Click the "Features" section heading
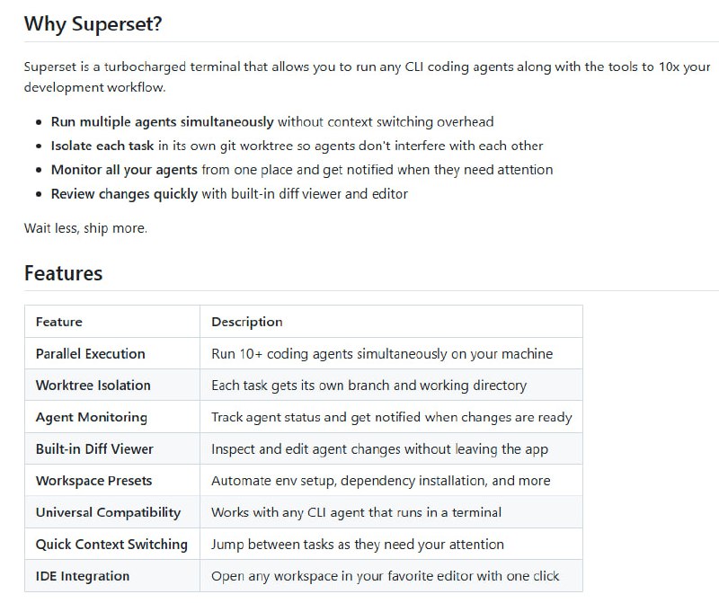Image resolution: width=719 pixels, height=603 pixels. 63,273
